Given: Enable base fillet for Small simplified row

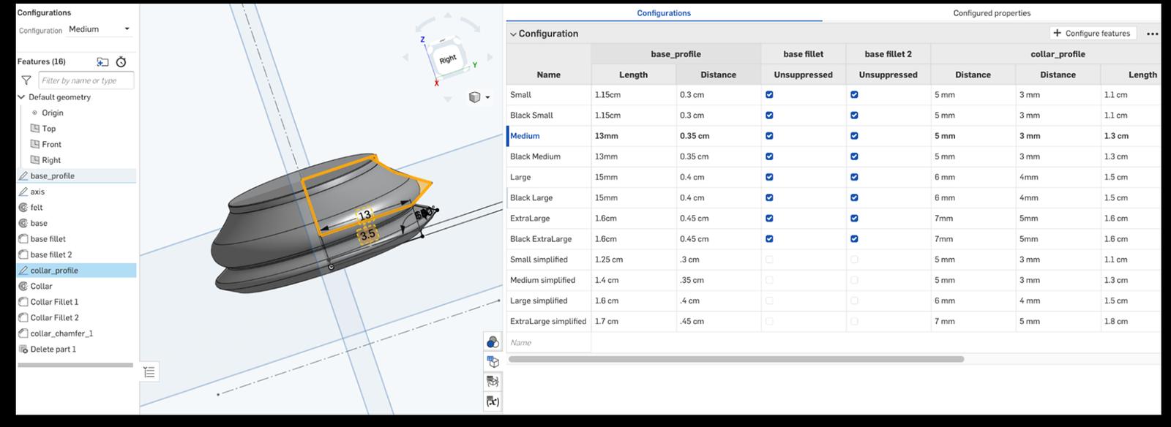Looking at the screenshot, I should pos(769,260).
